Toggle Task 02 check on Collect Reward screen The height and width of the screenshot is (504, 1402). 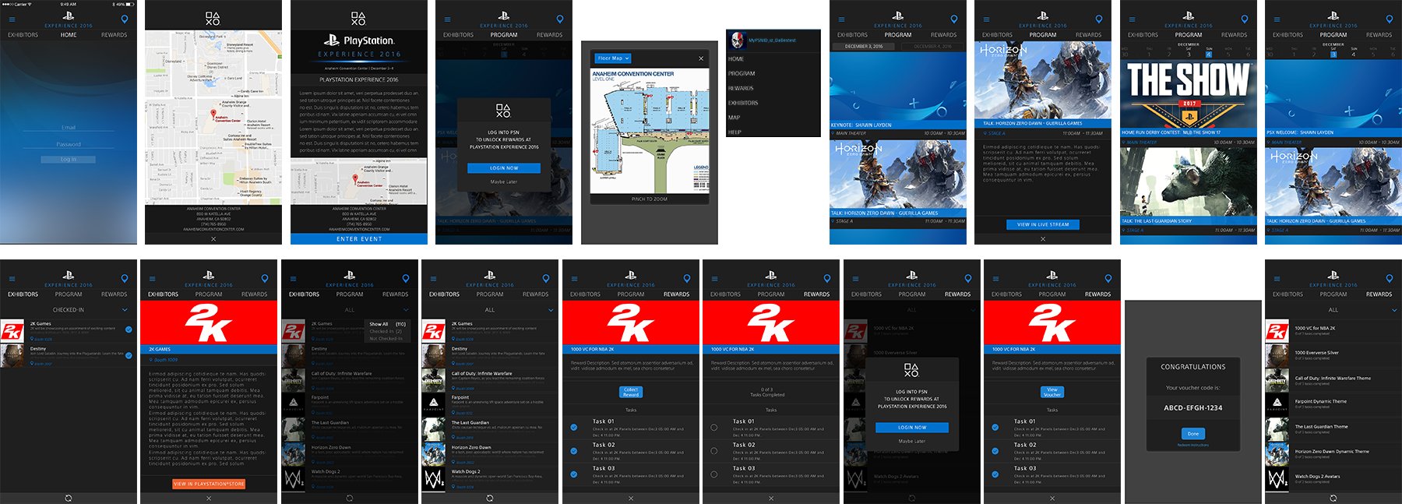[x=573, y=451]
